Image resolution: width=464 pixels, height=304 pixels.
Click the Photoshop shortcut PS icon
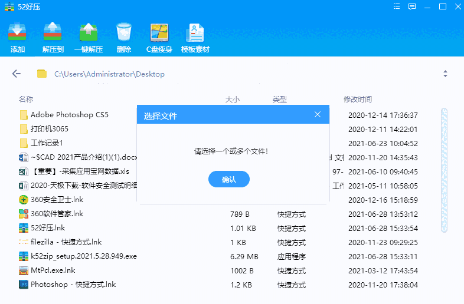pyautogui.click(x=24, y=285)
